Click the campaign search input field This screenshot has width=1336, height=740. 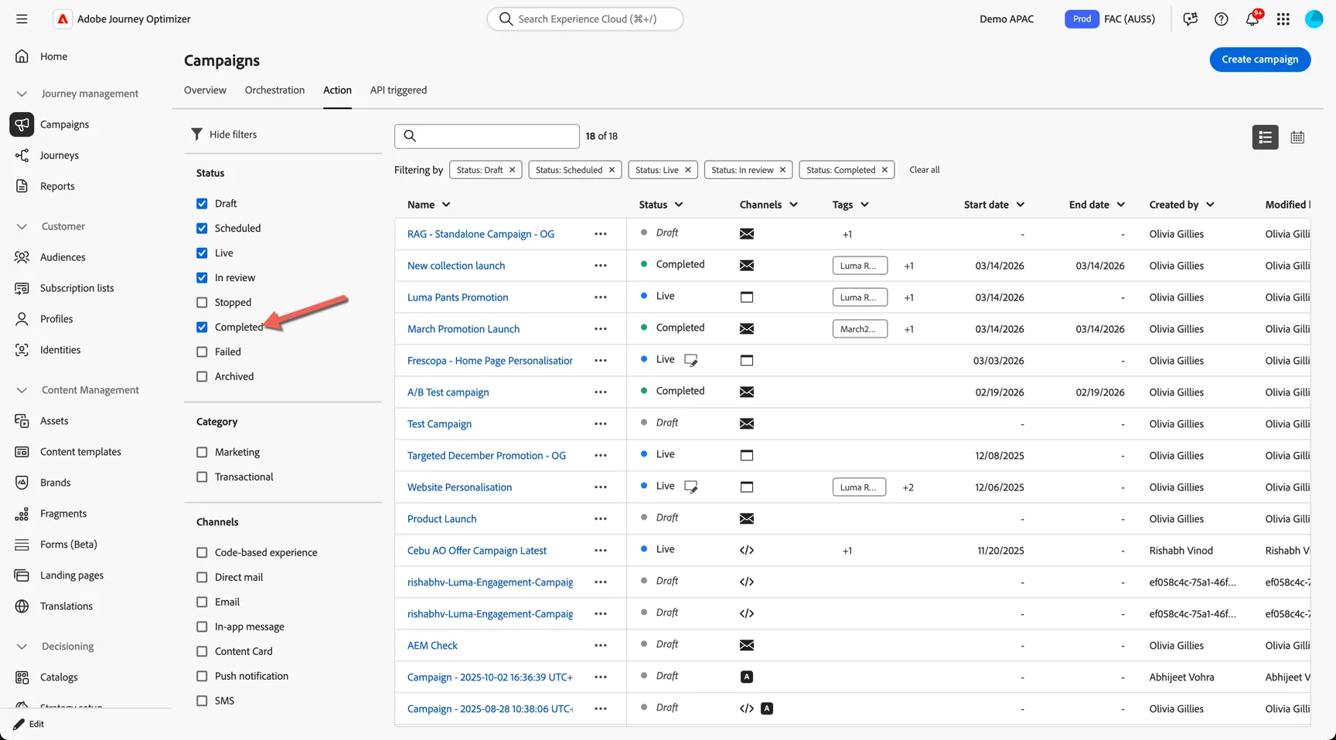tap(487, 136)
